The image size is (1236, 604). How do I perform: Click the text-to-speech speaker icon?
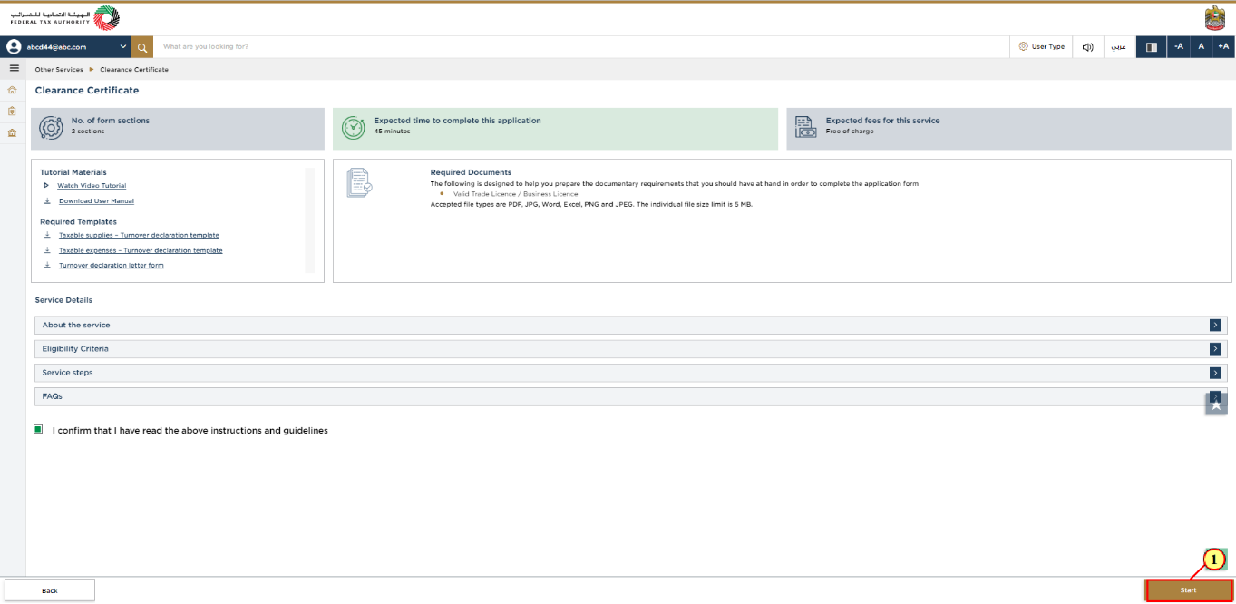(x=1088, y=46)
